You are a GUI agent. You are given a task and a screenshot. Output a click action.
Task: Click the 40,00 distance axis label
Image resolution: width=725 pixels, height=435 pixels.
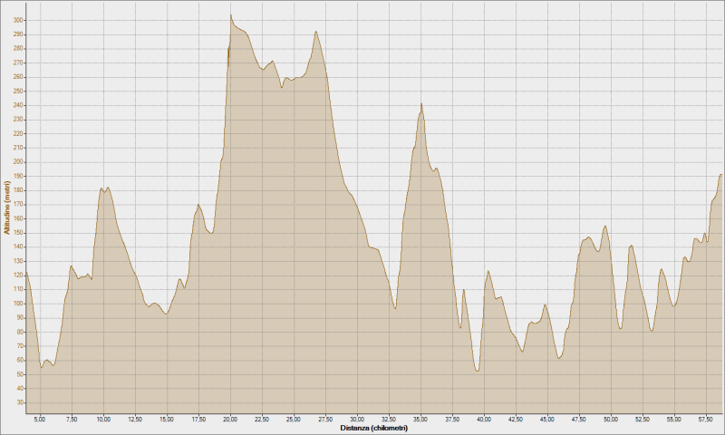coord(484,420)
